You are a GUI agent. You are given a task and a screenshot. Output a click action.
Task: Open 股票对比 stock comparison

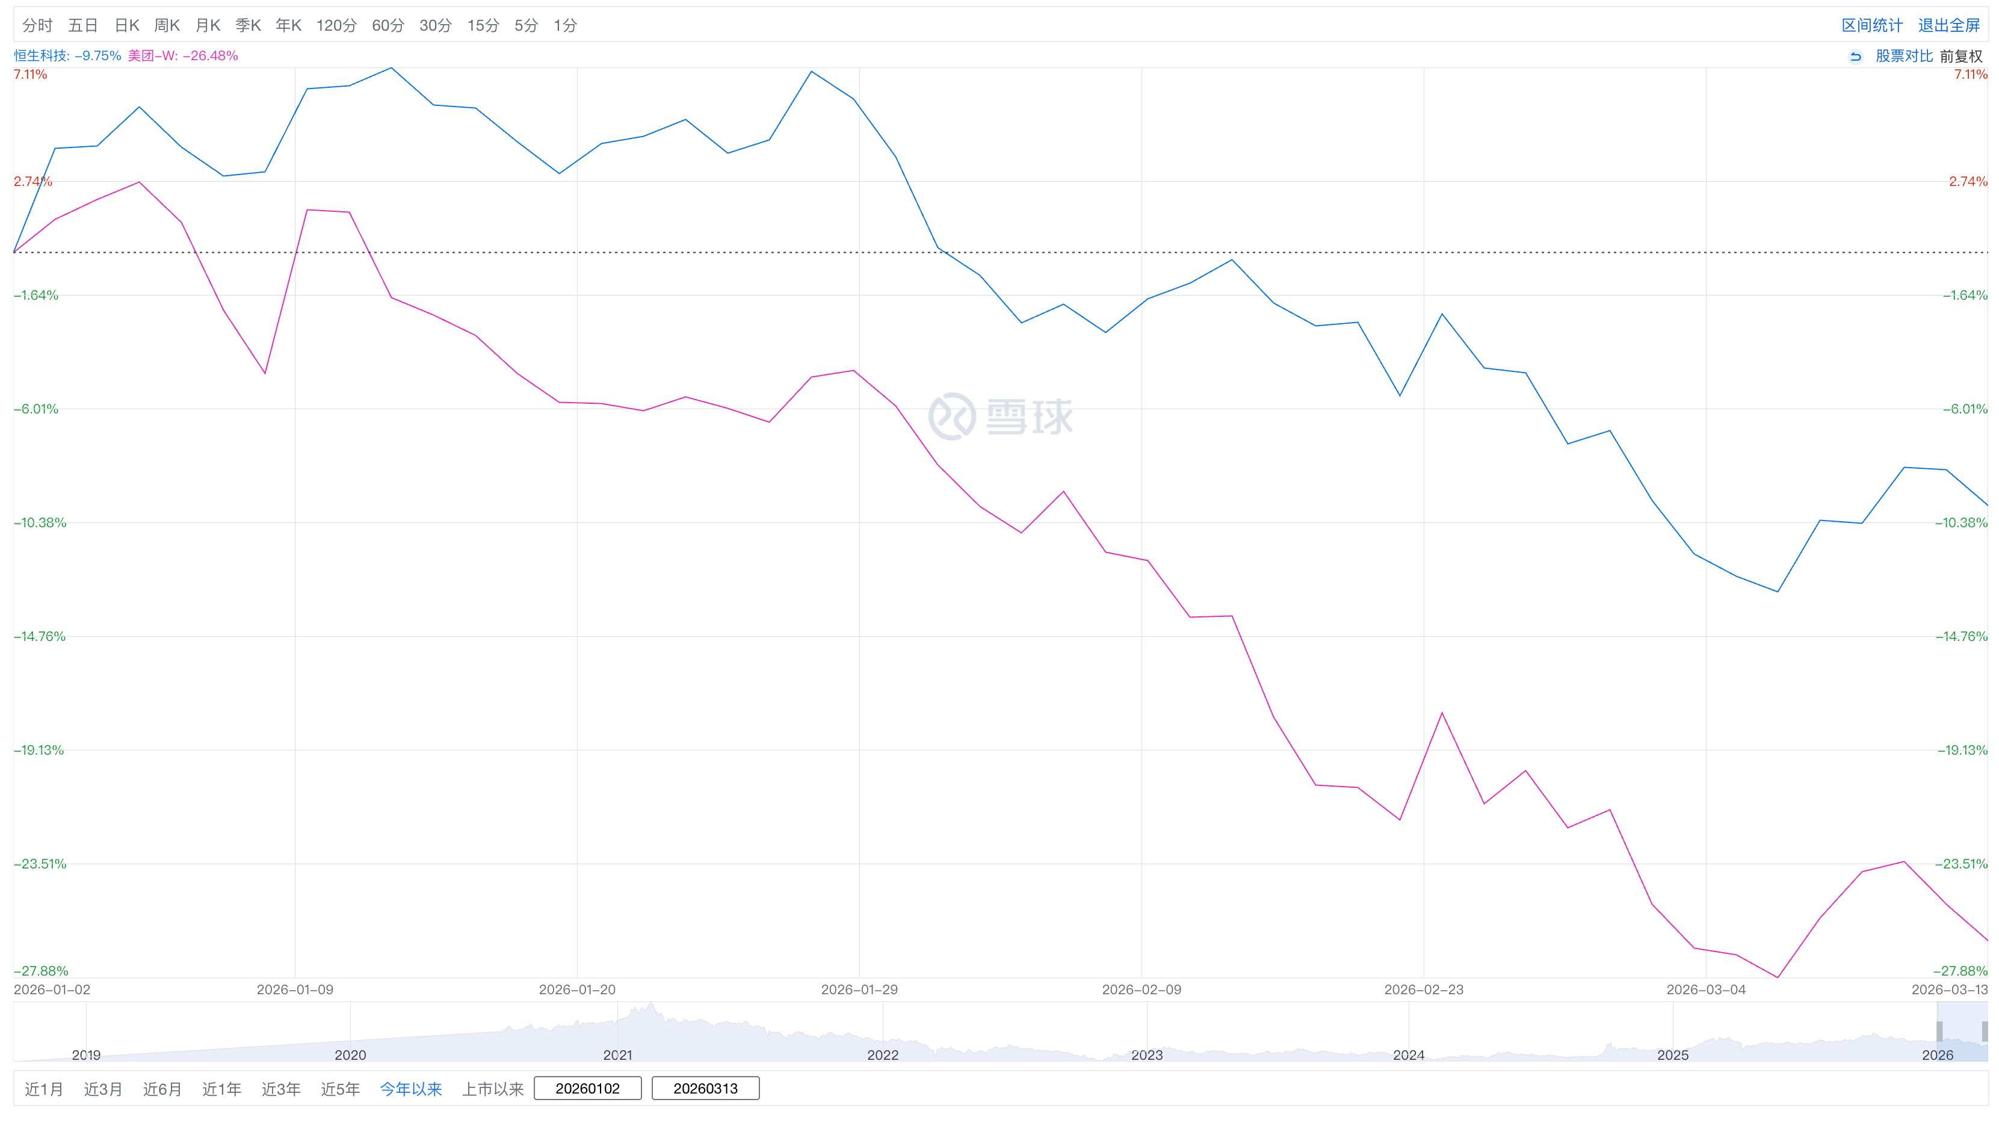1903,57
